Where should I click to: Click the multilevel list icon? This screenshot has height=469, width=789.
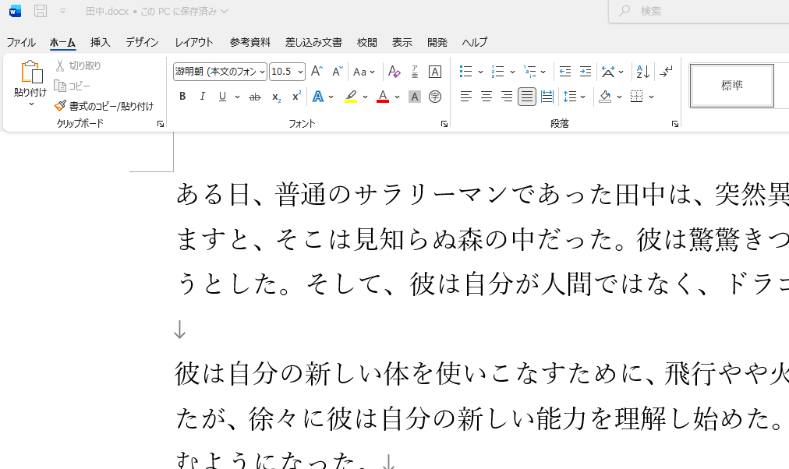(x=530, y=72)
